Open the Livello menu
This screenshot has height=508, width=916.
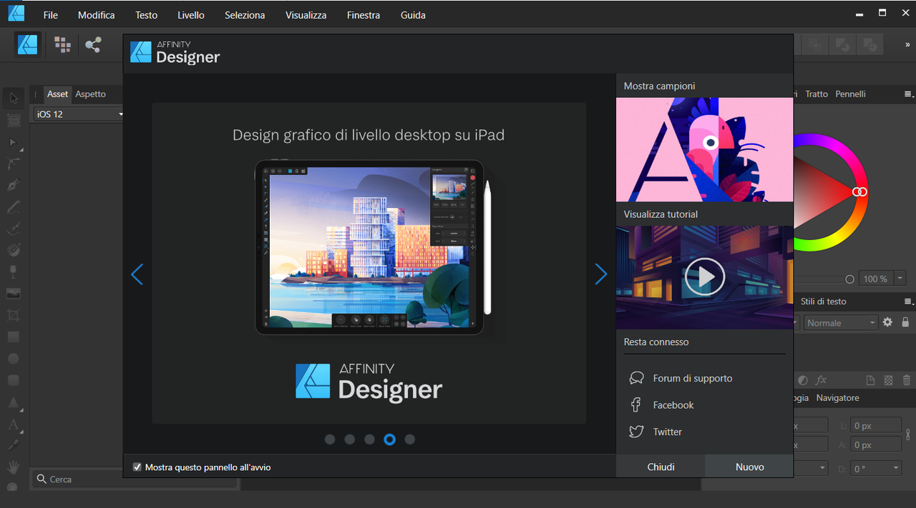coord(191,14)
